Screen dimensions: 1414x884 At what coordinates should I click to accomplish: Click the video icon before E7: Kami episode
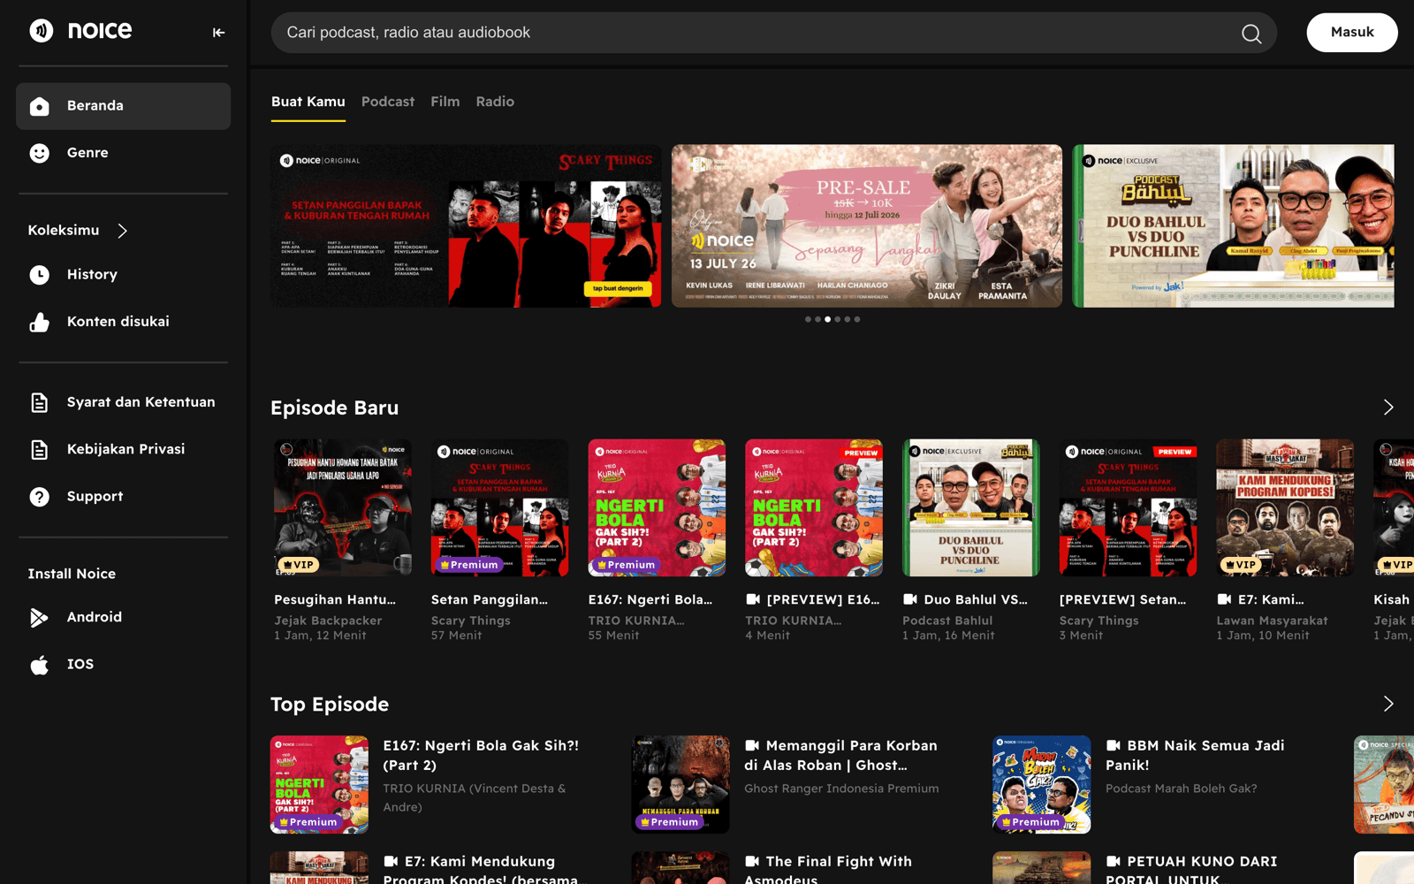pyautogui.click(x=1224, y=599)
